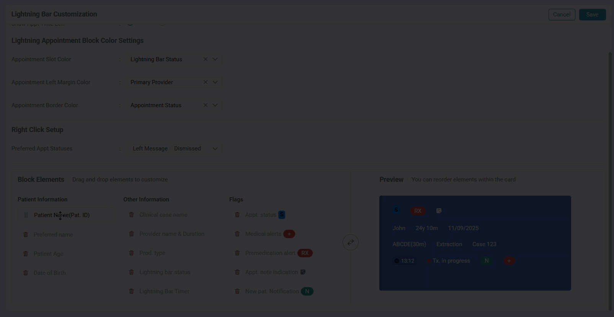Viewport: 614px width, 317px height.
Task: Delete Premedication alert flag
Action: click(237, 253)
